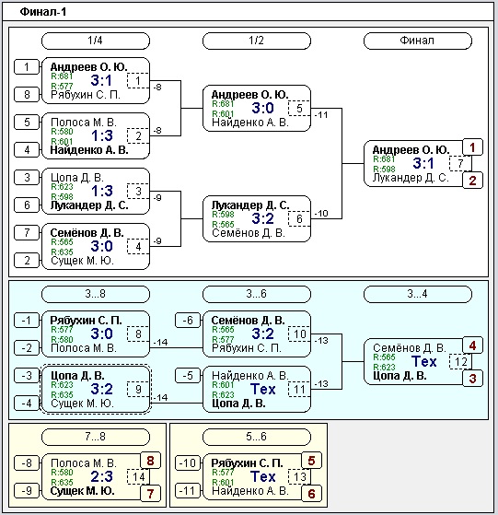The width and height of the screenshot is (498, 515).
Task: Open the 3...8 bracket header
Action: coord(96,294)
